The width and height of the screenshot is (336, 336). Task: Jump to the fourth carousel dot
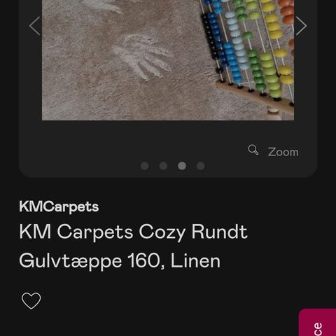pos(201,166)
